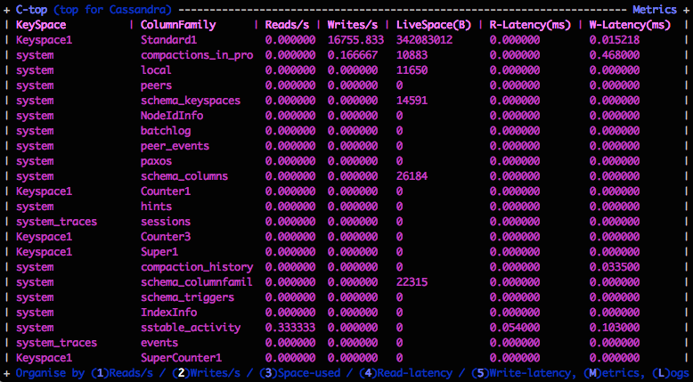The height and width of the screenshot is (382, 693).
Task: Select Space-used sort option in footer
Action: click(x=300, y=373)
